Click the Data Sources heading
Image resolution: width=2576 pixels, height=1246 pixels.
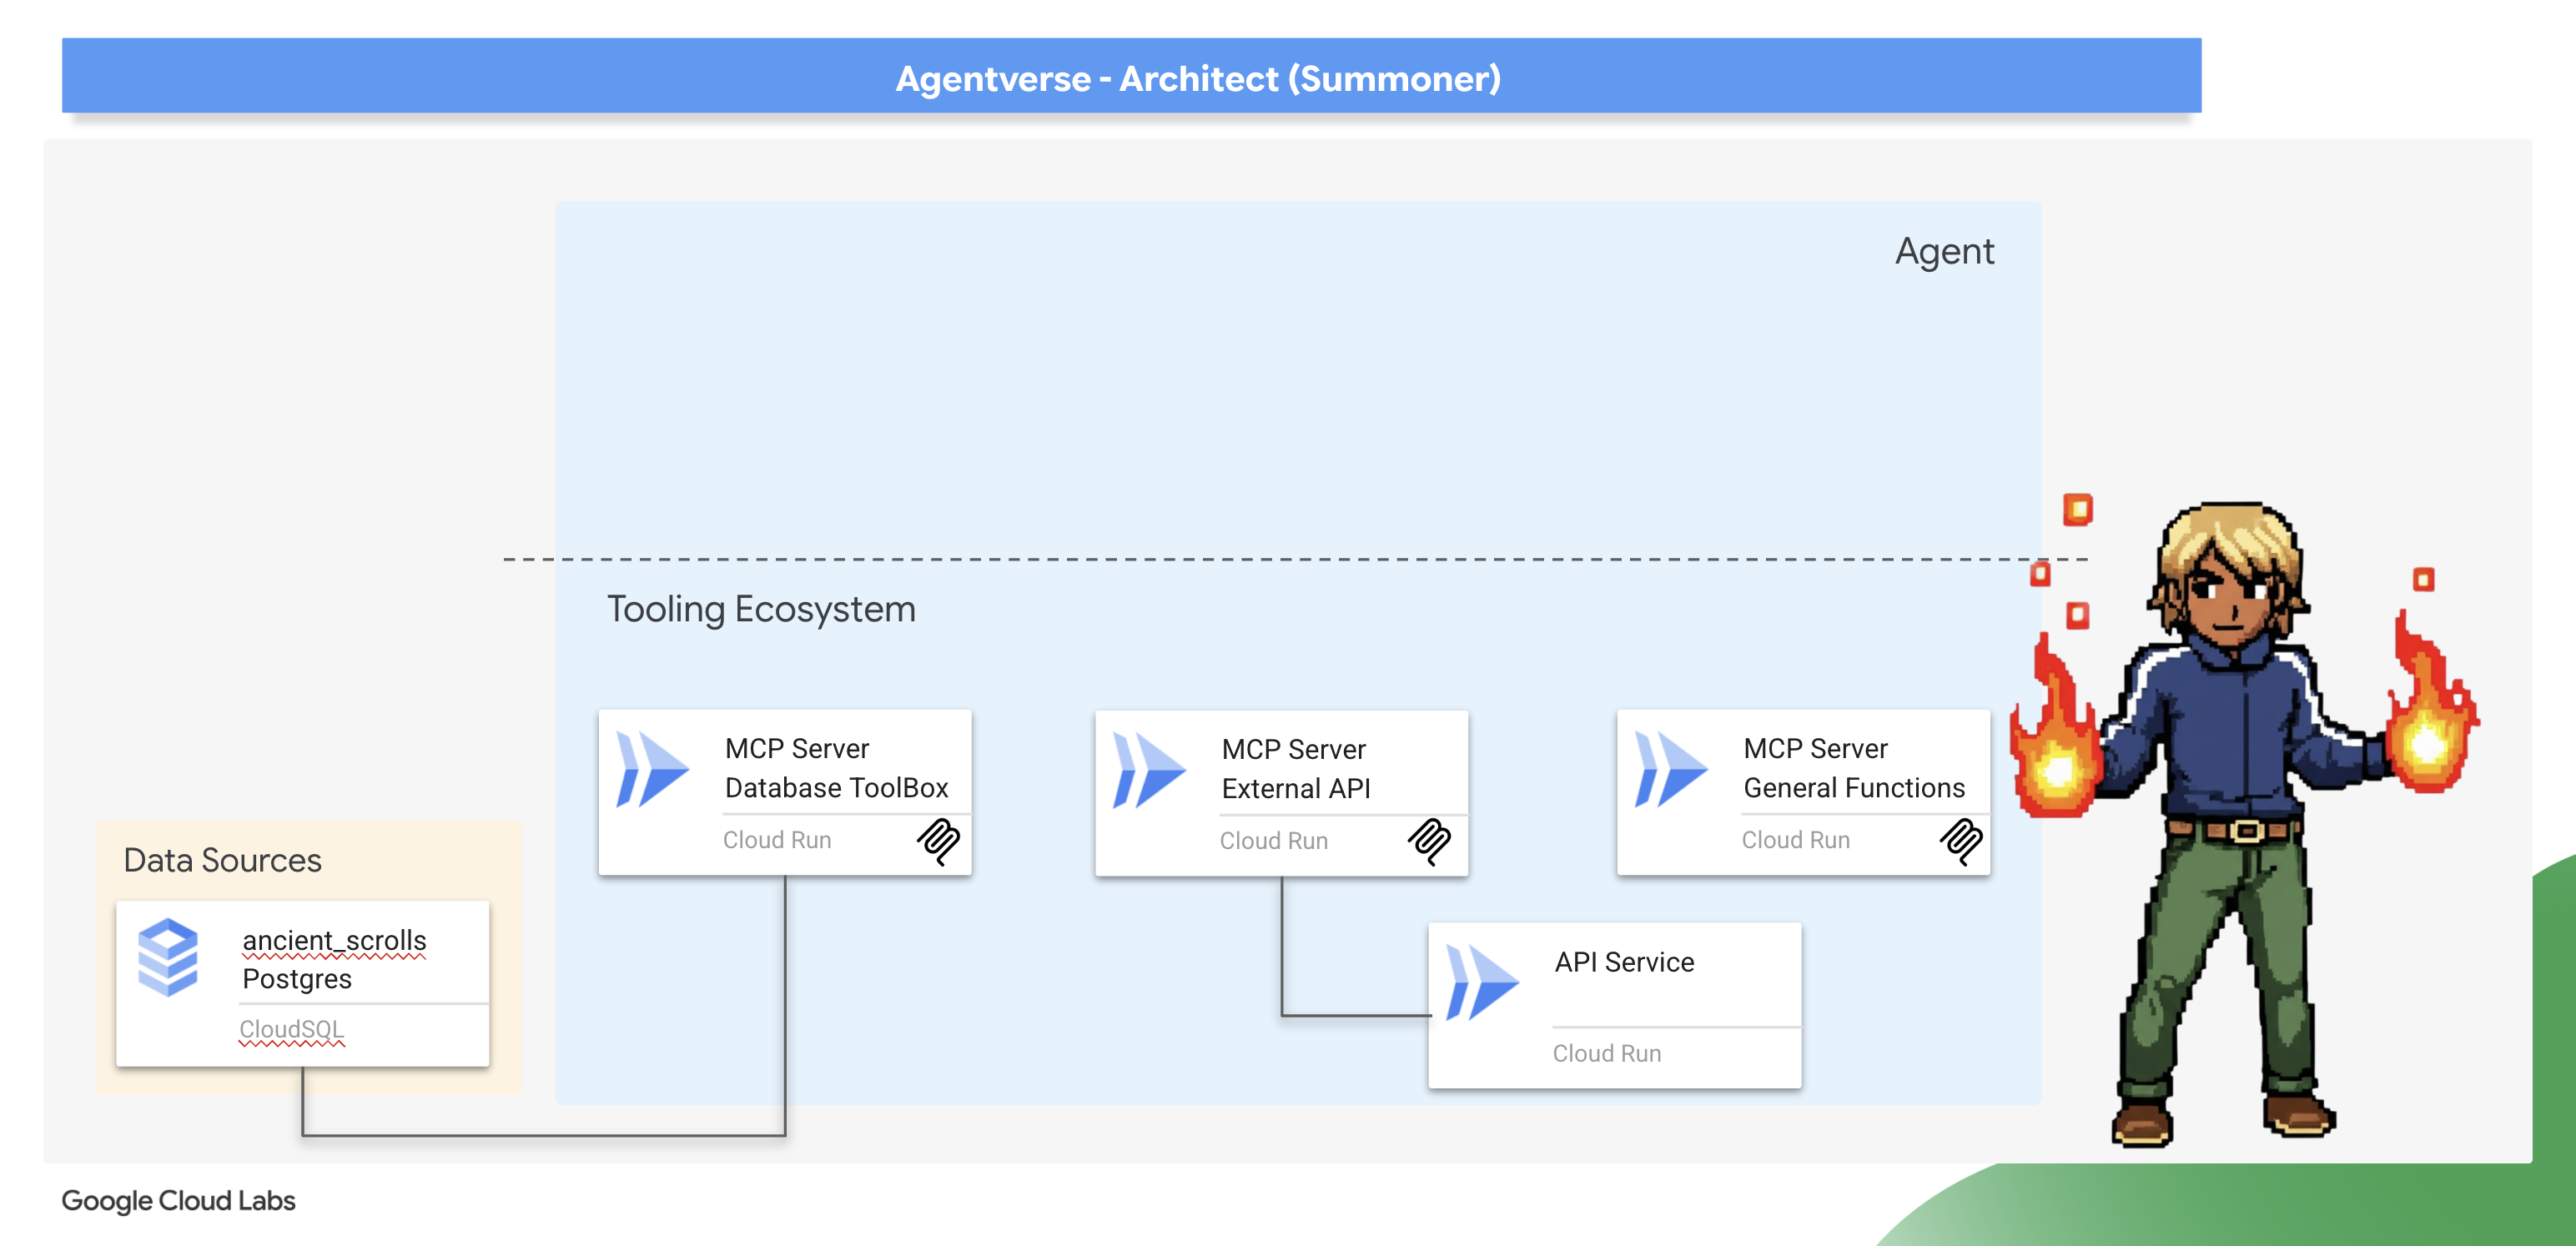(222, 860)
